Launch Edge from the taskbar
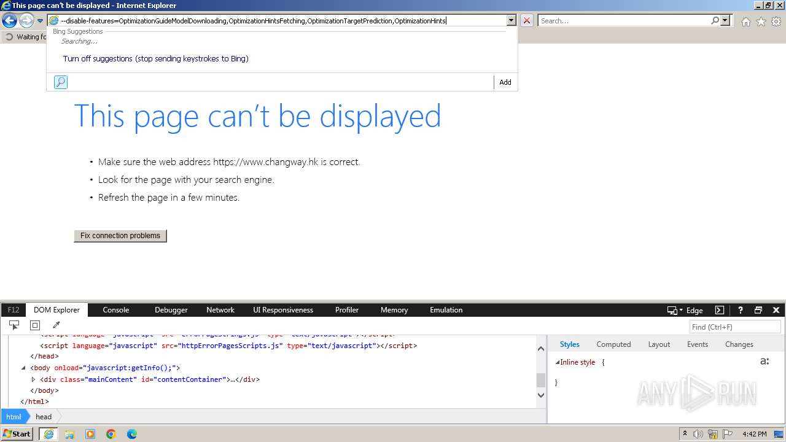 click(132, 434)
